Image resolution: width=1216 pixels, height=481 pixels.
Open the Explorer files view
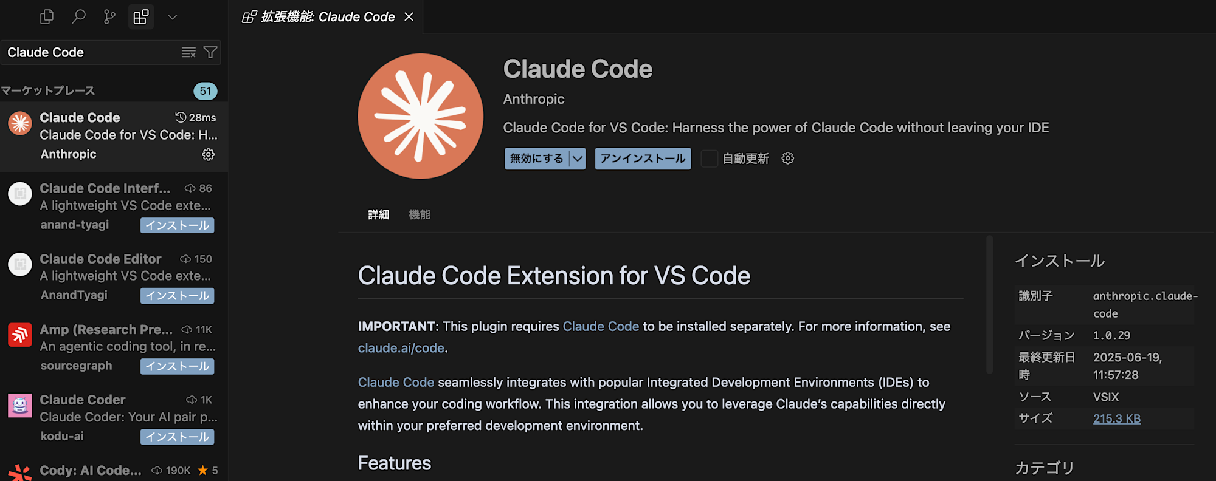47,17
